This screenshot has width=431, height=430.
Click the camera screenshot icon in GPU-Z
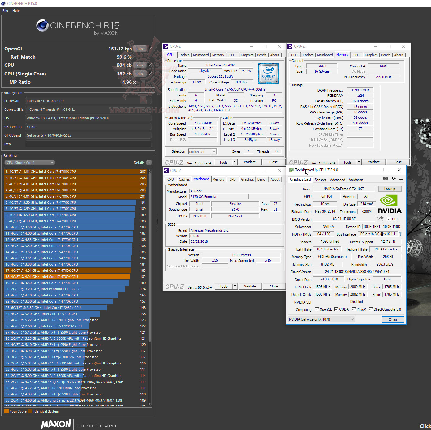click(385, 178)
